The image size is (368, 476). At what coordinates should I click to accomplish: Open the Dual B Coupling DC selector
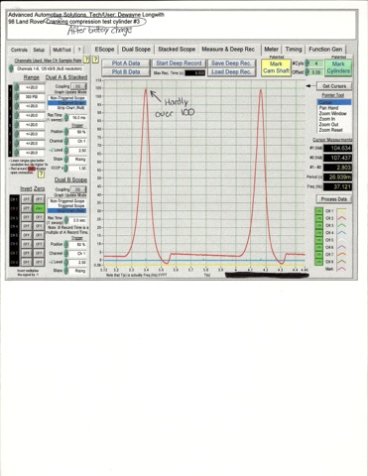(78, 189)
